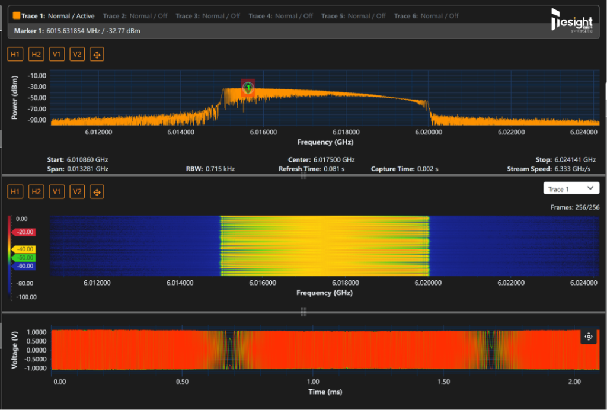Select Trace 3 Normal / Off tab
The height and width of the screenshot is (410, 607).
pos(208,16)
